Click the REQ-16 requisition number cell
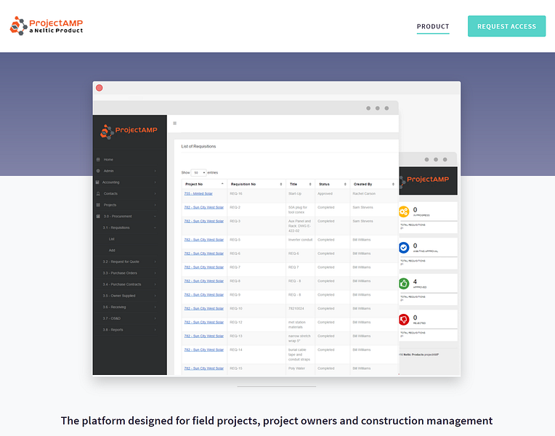Screen dimensions: 555x436 (x=236, y=194)
